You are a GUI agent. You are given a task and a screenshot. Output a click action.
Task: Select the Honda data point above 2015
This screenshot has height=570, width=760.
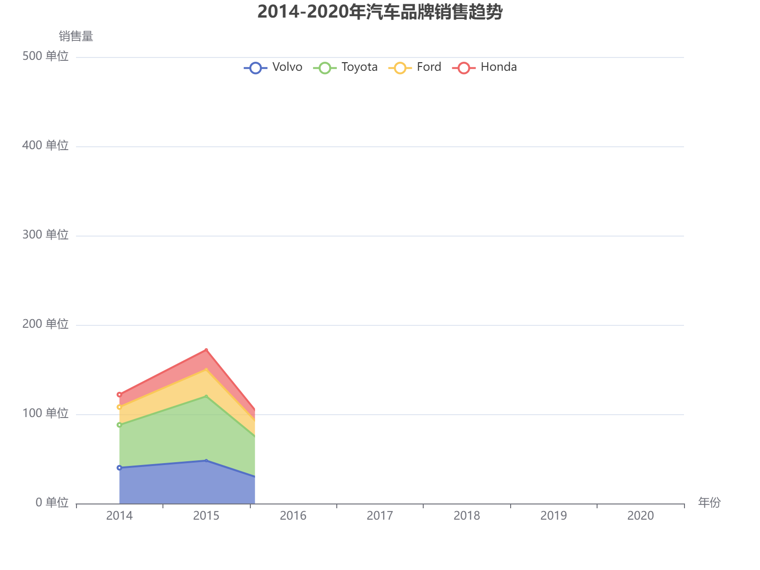[206, 350]
